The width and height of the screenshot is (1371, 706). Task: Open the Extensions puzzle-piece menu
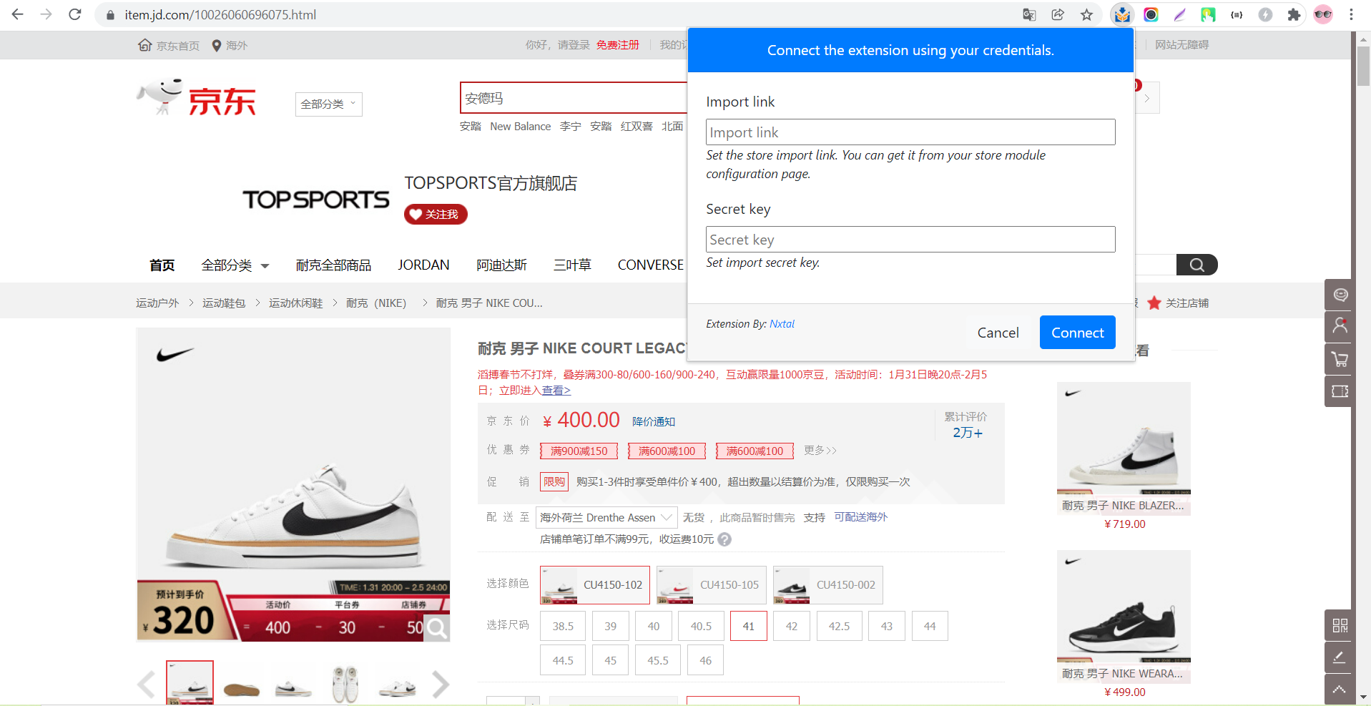pyautogui.click(x=1294, y=14)
